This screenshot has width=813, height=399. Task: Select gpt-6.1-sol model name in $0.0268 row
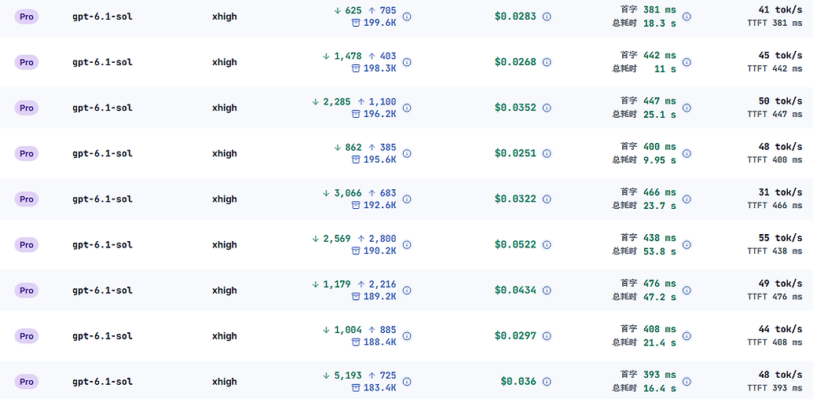(x=103, y=62)
